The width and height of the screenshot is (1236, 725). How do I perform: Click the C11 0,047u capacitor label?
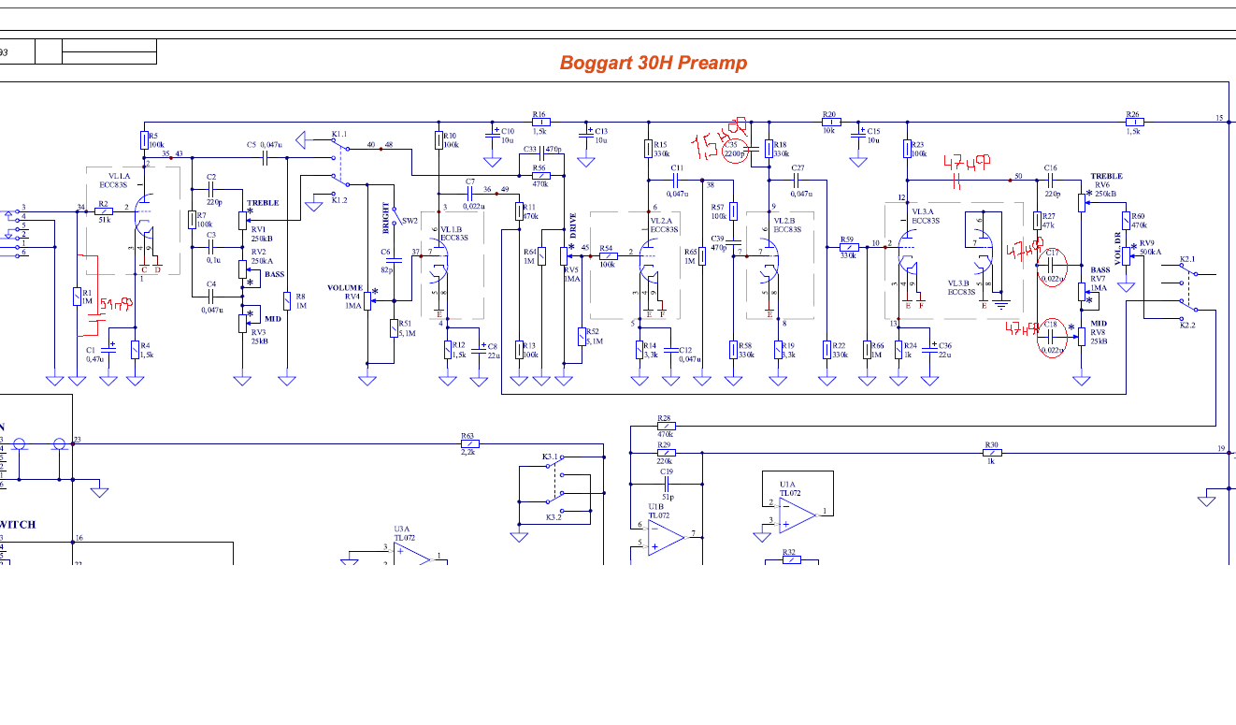click(677, 181)
